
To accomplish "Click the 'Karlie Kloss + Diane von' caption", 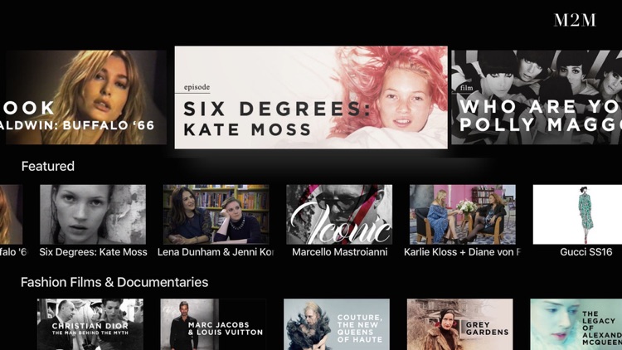I will tap(462, 252).
